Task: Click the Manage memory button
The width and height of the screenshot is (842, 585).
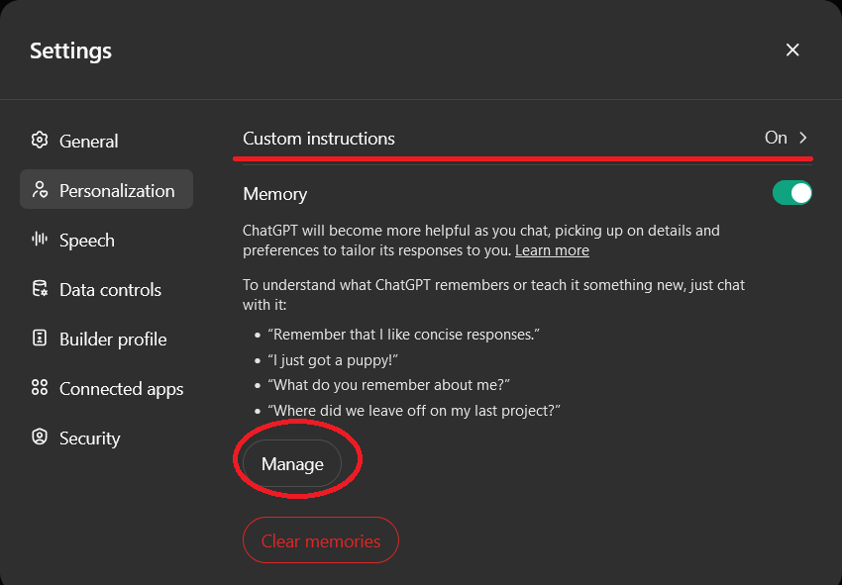Action: click(x=292, y=463)
